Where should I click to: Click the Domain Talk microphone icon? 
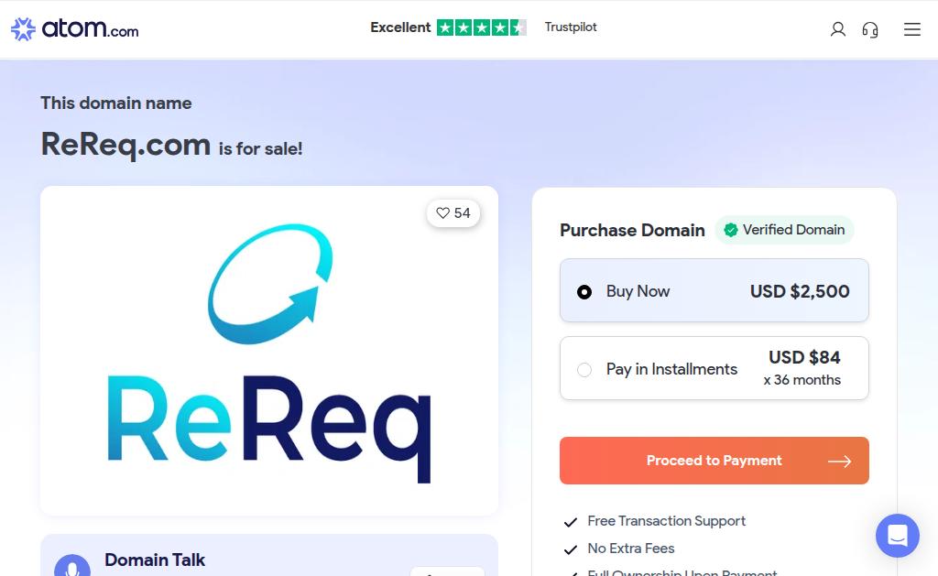tap(72, 565)
